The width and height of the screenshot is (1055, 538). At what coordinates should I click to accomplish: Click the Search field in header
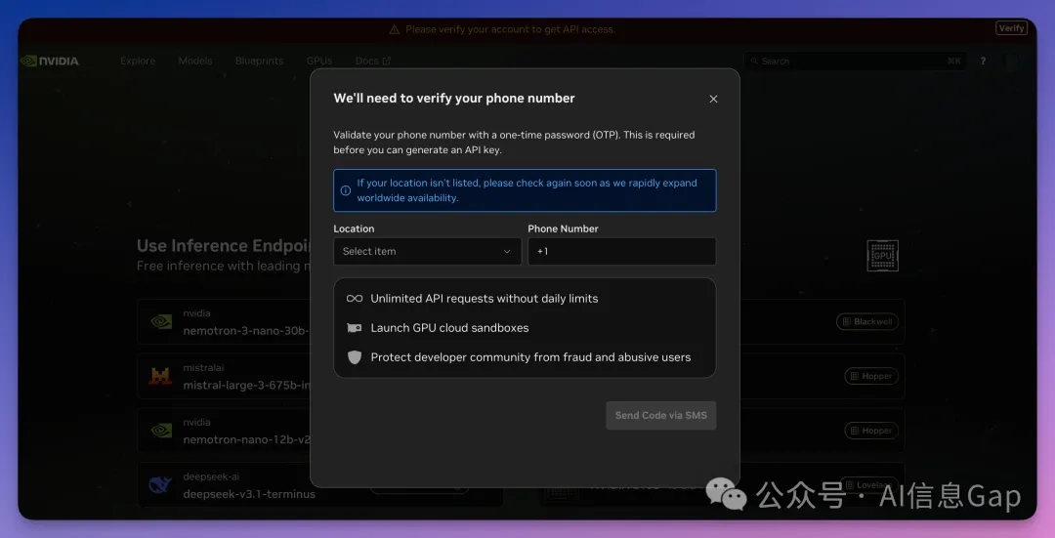point(855,62)
